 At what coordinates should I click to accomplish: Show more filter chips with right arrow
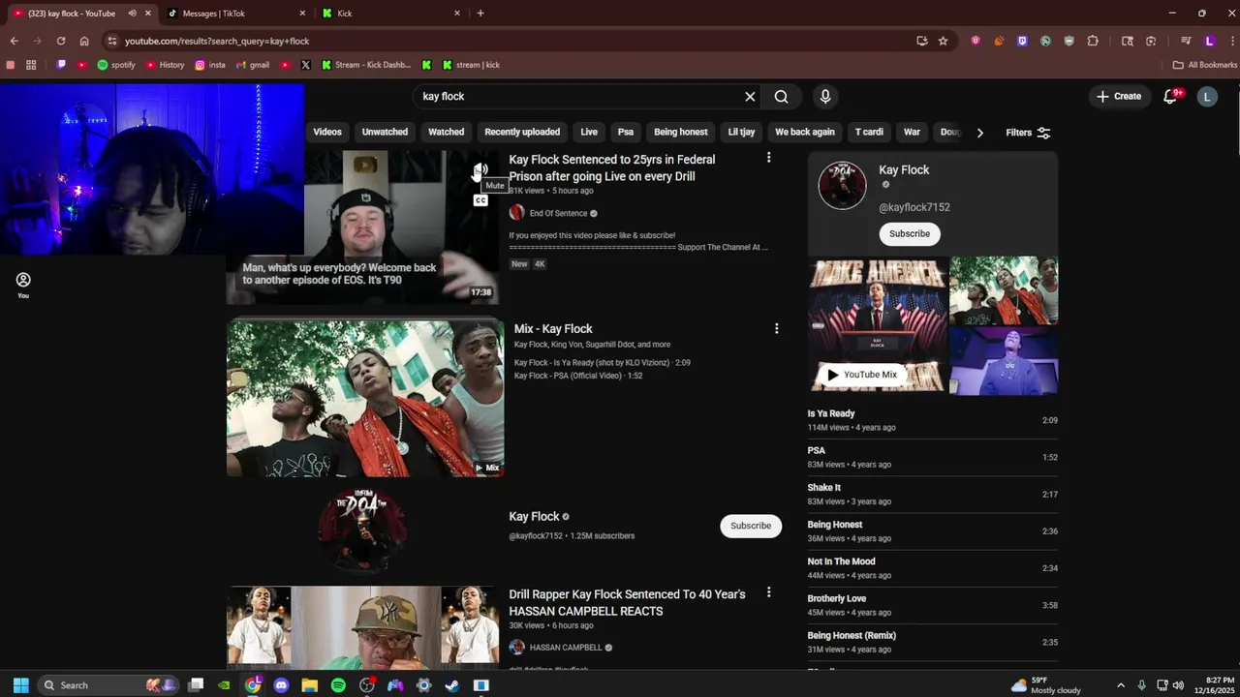pyautogui.click(x=979, y=133)
